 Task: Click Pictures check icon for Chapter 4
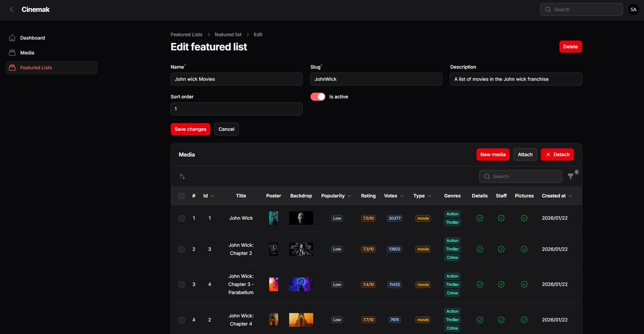[524, 320]
